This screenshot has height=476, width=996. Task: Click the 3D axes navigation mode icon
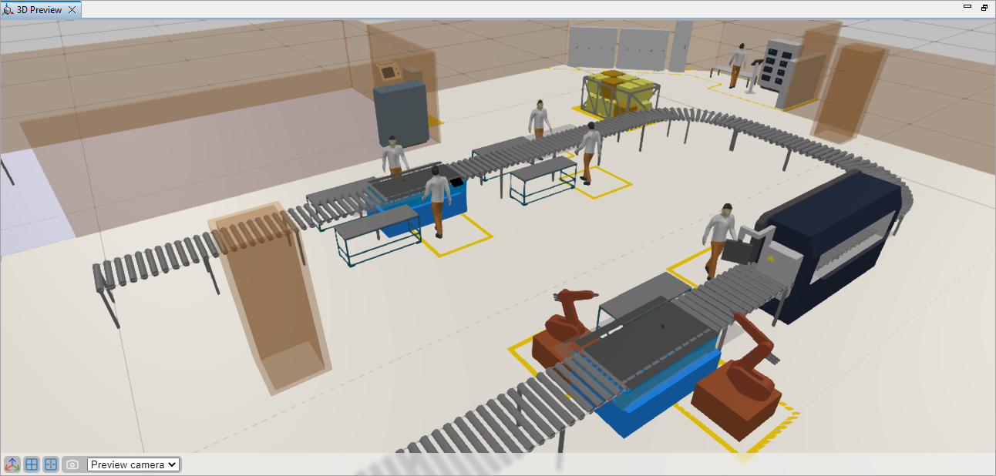(x=12, y=464)
